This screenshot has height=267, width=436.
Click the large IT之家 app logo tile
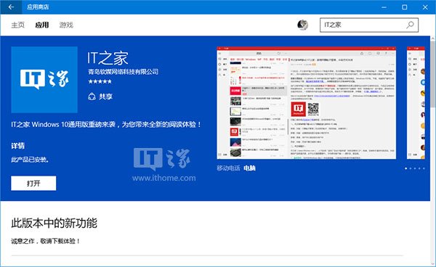coord(44,80)
